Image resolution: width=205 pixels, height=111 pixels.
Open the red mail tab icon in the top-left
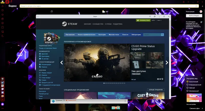11,2
